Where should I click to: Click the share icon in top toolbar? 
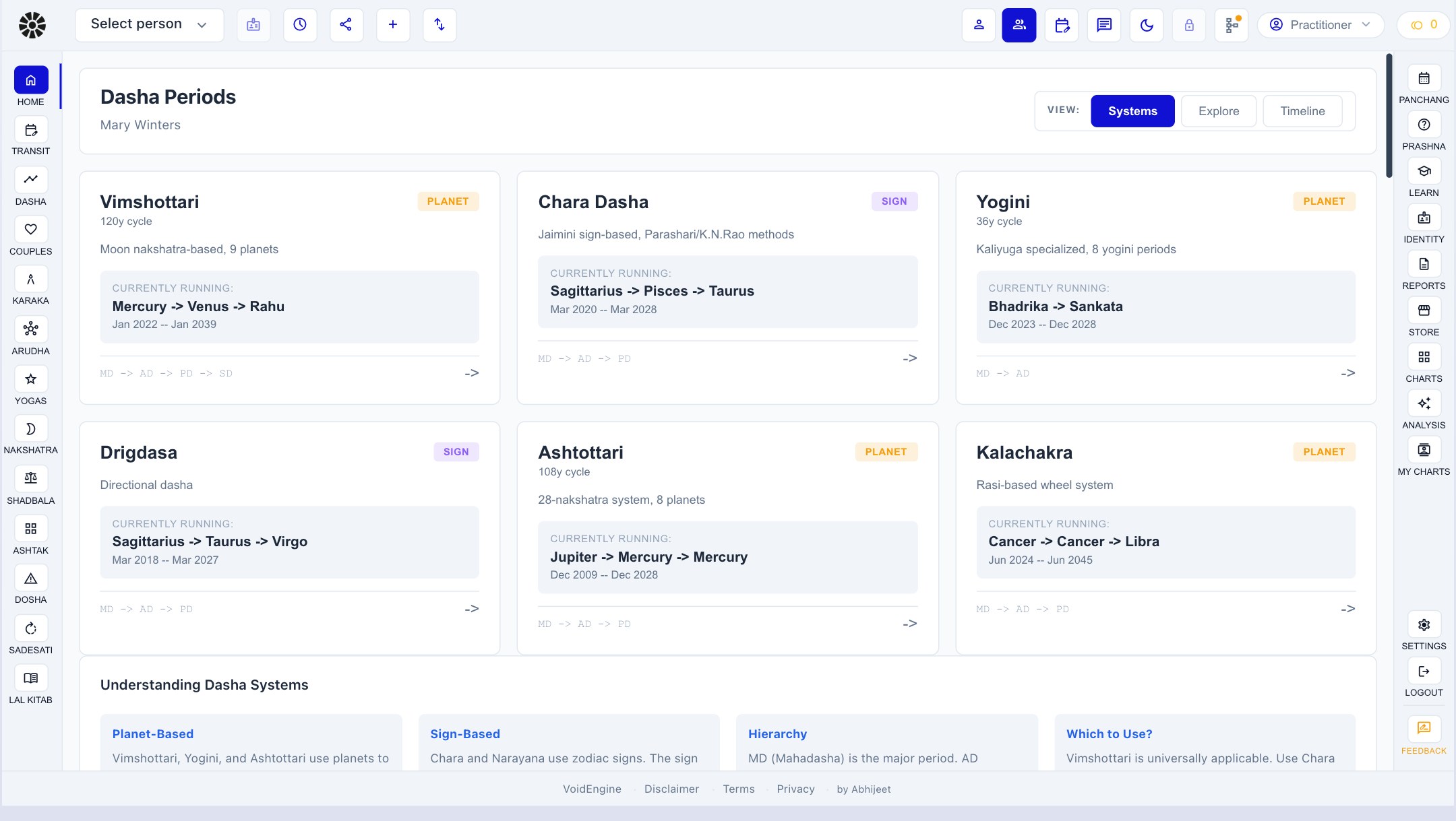coord(346,25)
